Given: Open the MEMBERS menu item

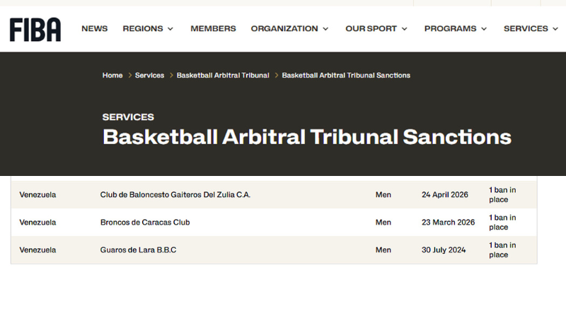Looking at the screenshot, I should tap(213, 29).
